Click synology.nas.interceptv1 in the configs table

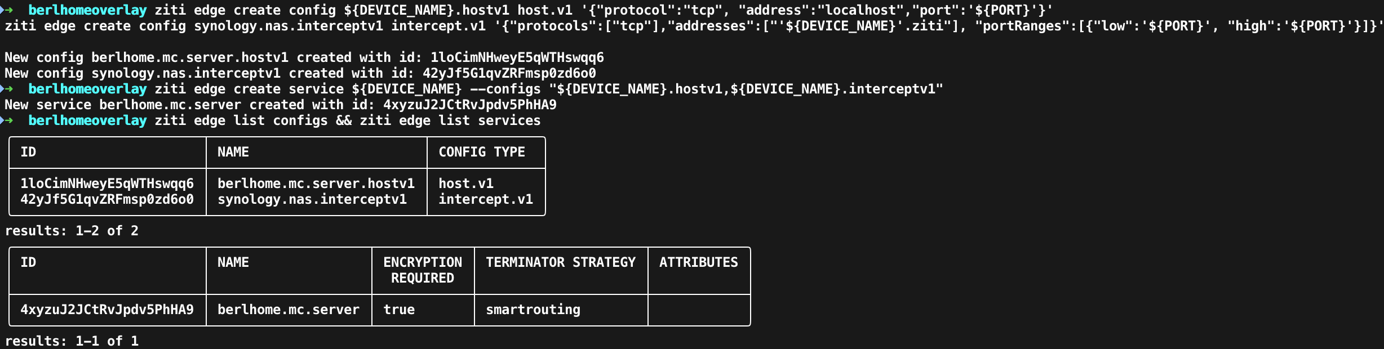pyautogui.click(x=312, y=199)
